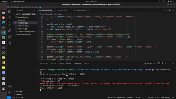Open the Manage gear menu
176x99 pixels.
(10, 93)
